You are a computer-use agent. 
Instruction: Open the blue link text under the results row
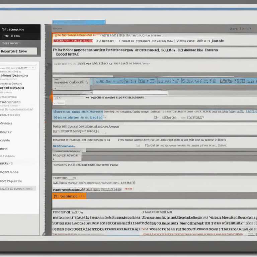(x=64, y=146)
